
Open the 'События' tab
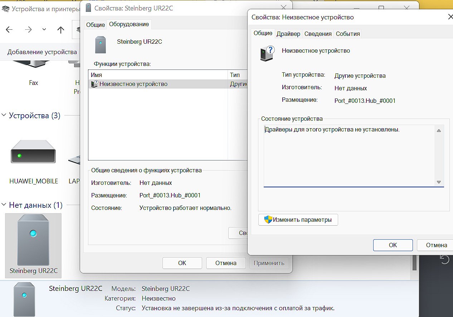click(x=348, y=34)
